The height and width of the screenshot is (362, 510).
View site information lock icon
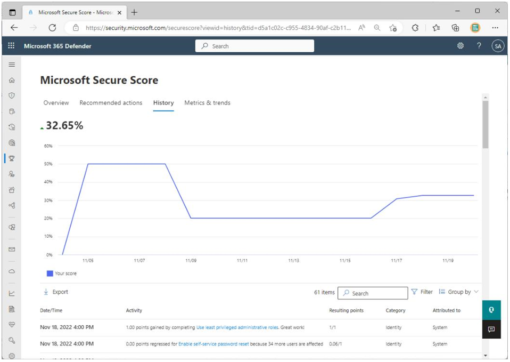click(x=76, y=28)
